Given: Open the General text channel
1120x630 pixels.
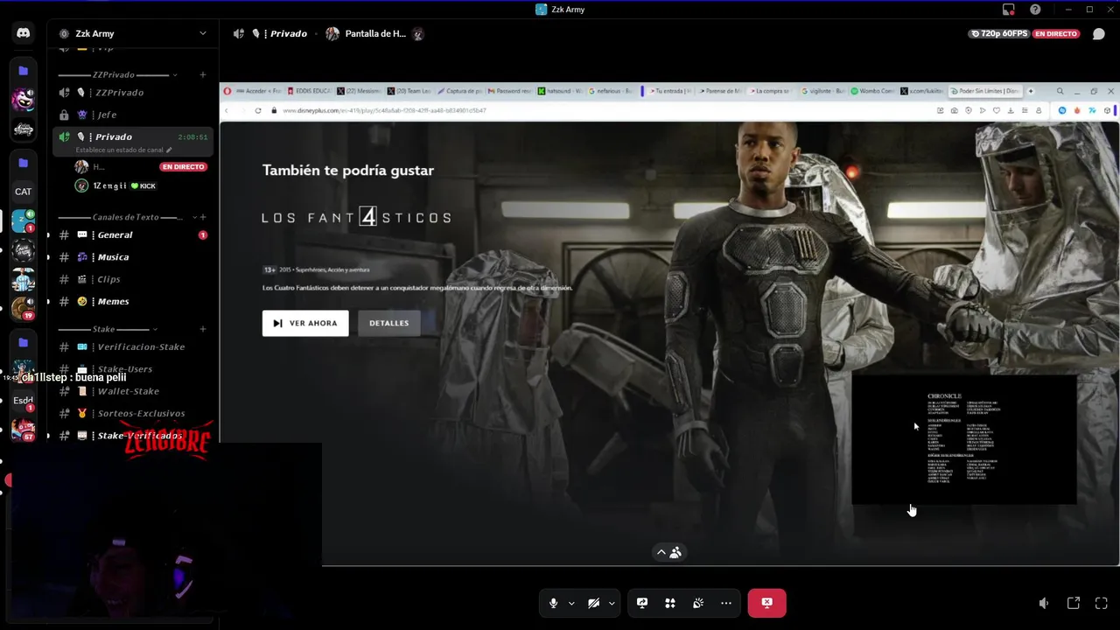Looking at the screenshot, I should point(133,234).
